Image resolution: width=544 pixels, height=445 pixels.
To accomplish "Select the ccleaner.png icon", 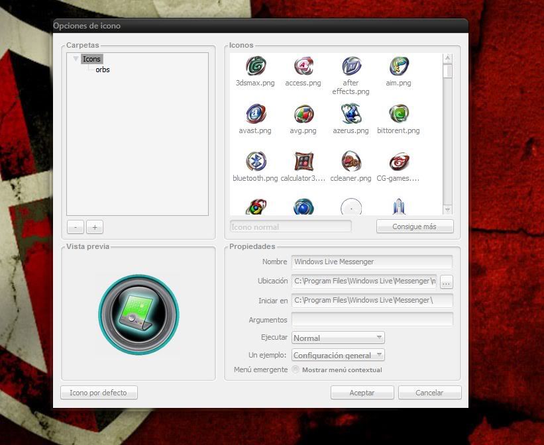I will pos(351,162).
